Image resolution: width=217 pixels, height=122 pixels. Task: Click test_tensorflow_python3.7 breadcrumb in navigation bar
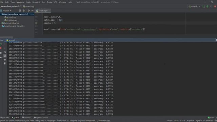coord(11,6)
